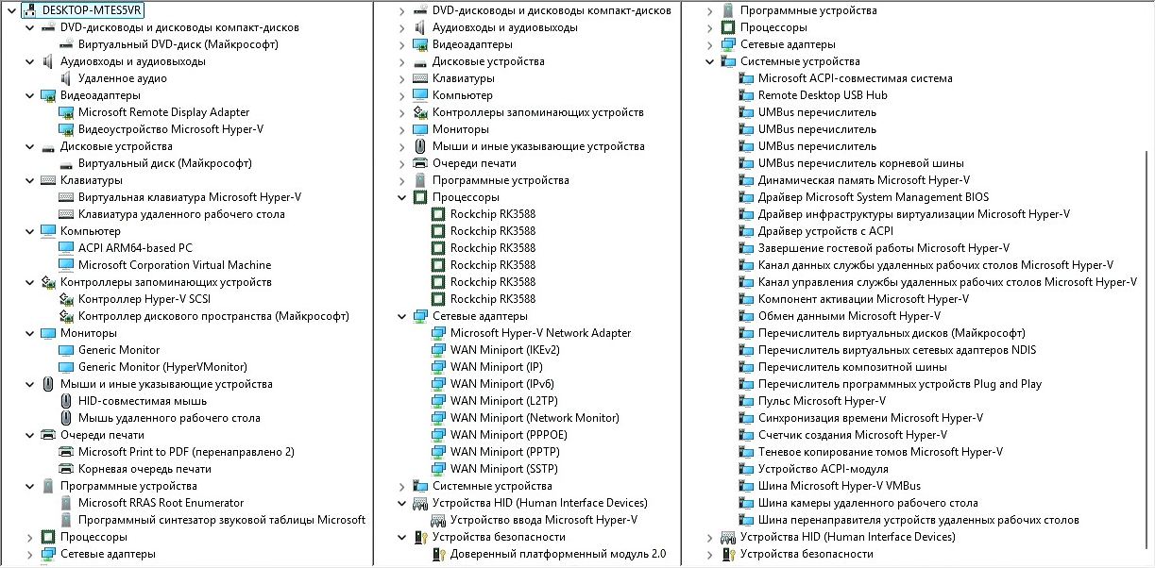Select Шина Microsoft Hyper-V VMBus entry
Image resolution: width=1155 pixels, height=568 pixels.
[x=839, y=486]
